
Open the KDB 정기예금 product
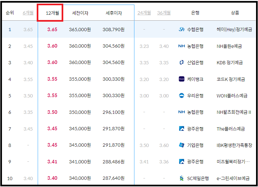pos(230,63)
